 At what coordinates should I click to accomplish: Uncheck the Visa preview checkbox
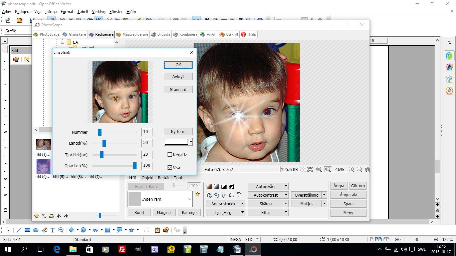tap(170, 168)
